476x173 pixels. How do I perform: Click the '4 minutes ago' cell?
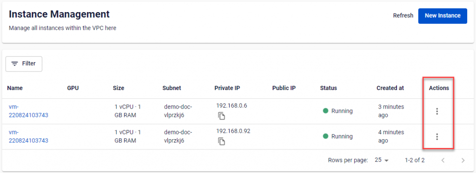(391, 136)
